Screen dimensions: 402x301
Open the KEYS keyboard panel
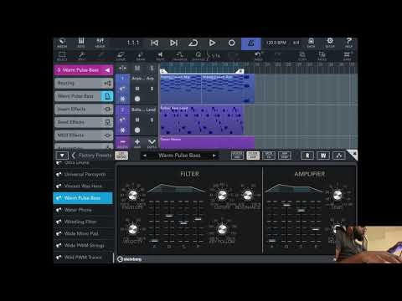(x=81, y=43)
